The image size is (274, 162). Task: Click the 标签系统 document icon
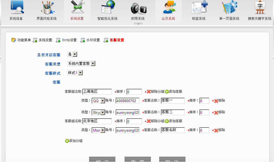coord(199,8)
